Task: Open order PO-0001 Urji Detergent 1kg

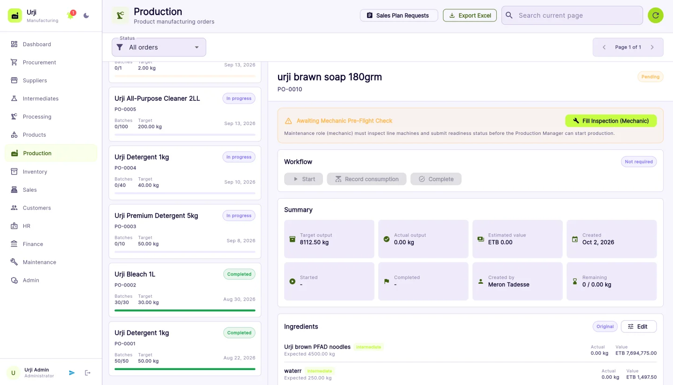Action: (x=185, y=348)
